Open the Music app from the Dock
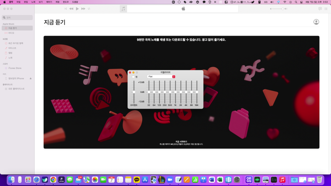This screenshot has width=331, height=186. (282, 180)
